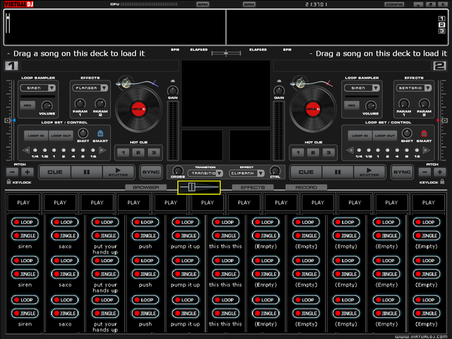
Task: Click the deck 2 Smart loop lock icon
Action: 424,133
